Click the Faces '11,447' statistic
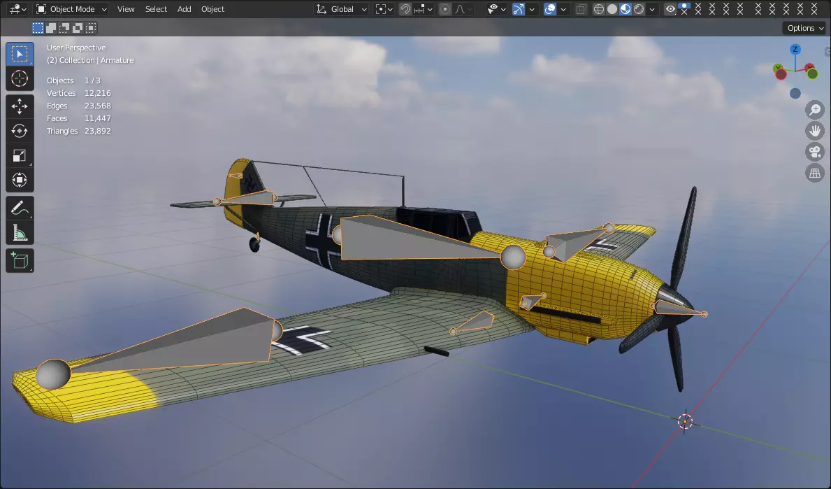831x489 pixels. 98,118
